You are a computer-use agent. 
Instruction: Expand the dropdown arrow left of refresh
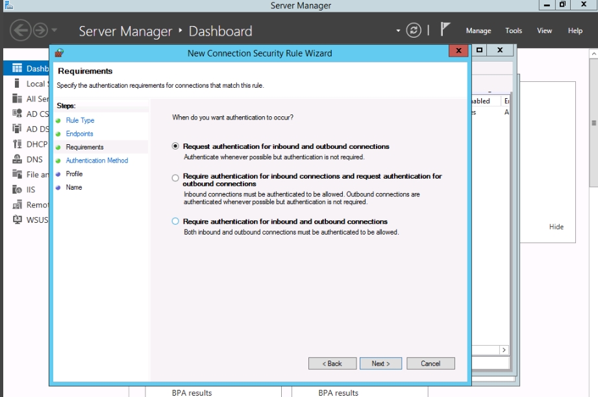[398, 31]
